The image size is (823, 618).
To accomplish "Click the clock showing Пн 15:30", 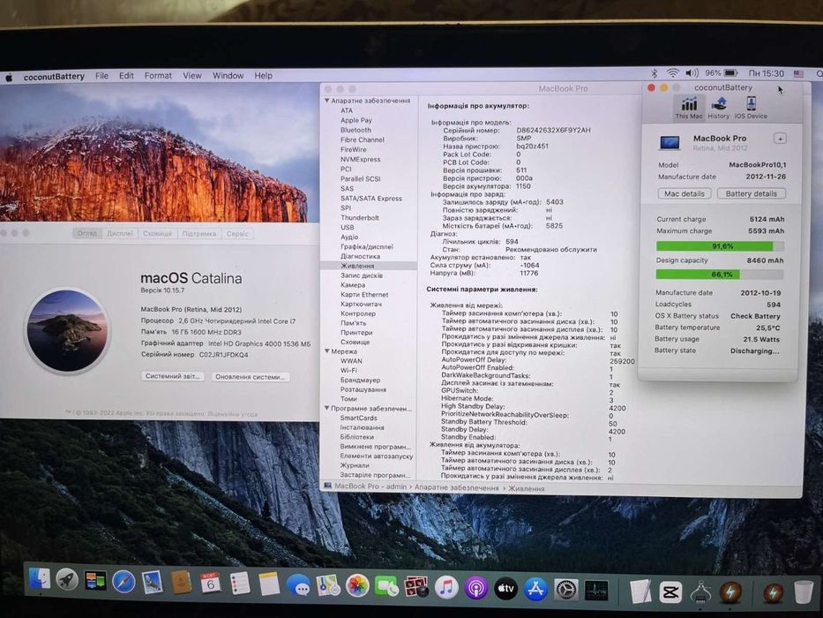I will coord(766,73).
